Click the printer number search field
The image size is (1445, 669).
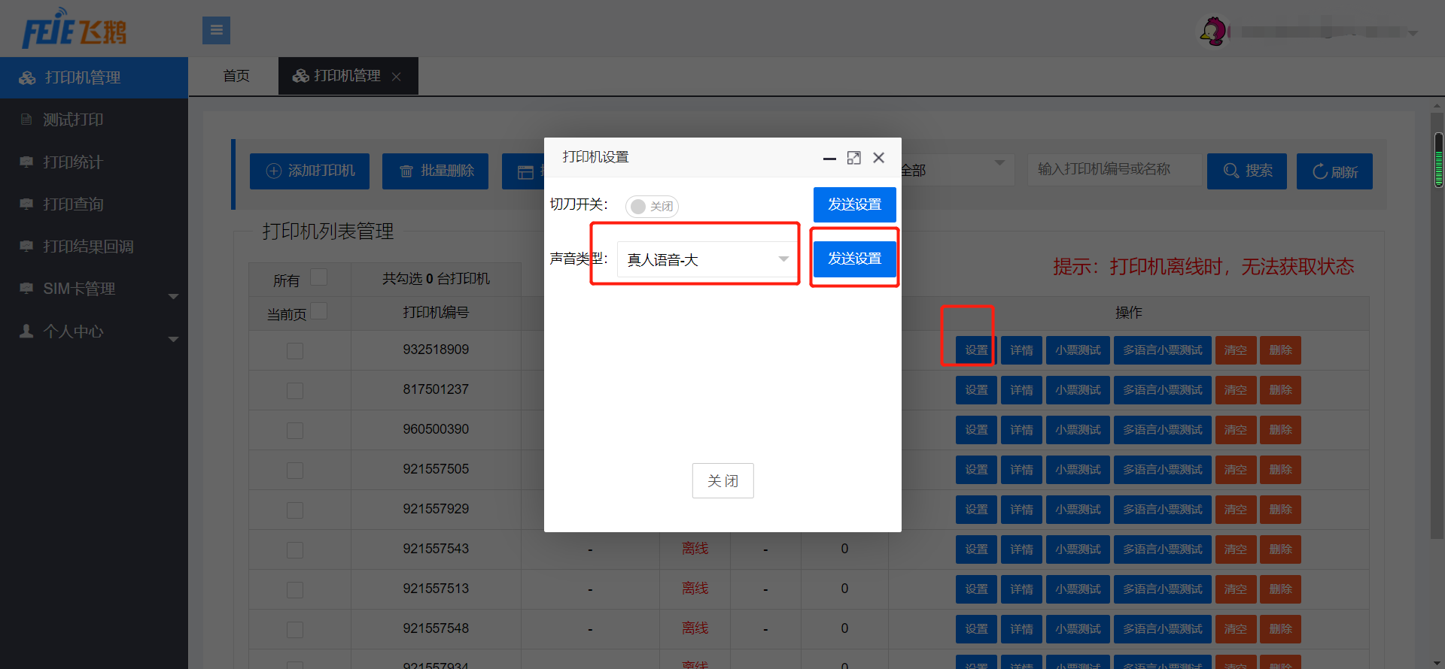tap(1113, 170)
